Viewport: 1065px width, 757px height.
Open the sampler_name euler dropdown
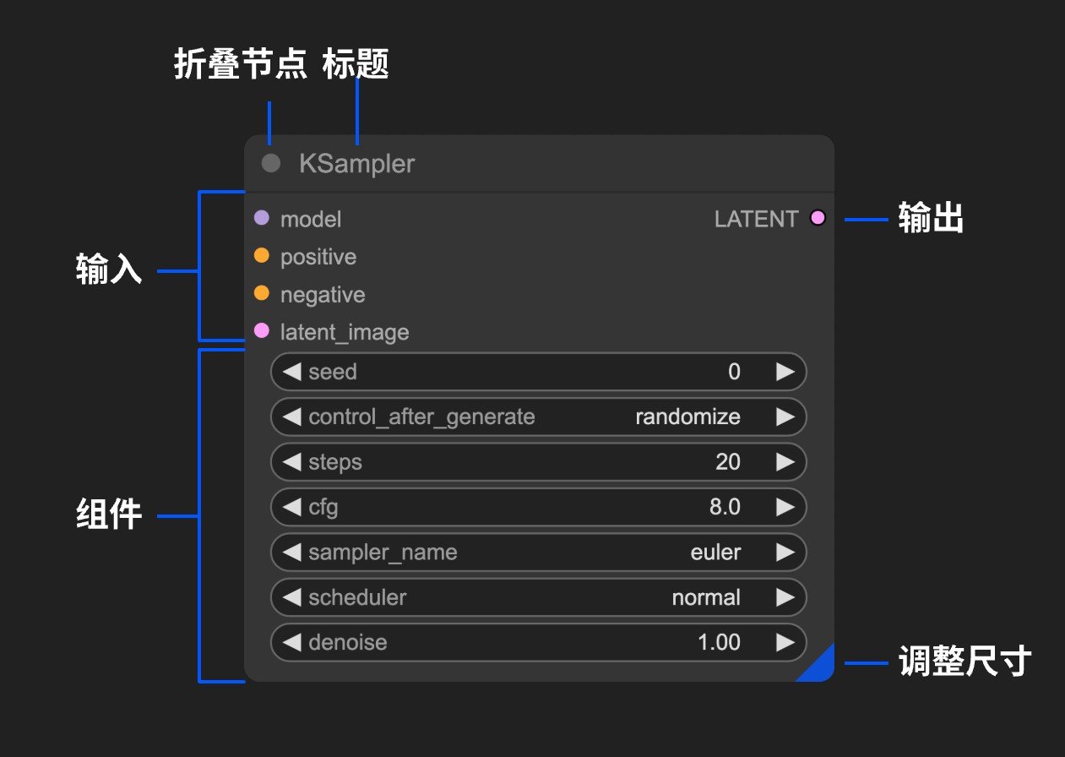point(715,553)
